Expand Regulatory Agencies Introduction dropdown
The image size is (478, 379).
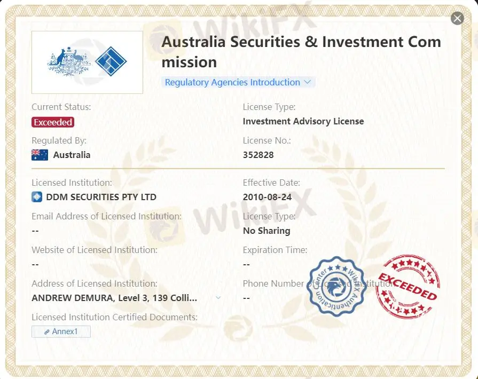238,82
